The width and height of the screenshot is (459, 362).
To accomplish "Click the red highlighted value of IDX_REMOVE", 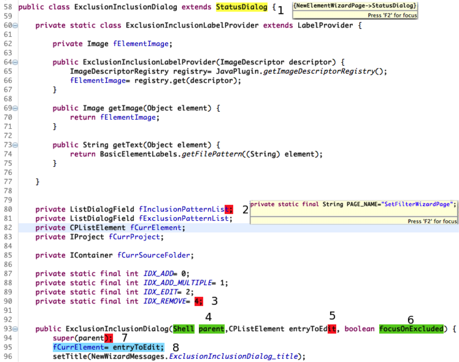I will click(x=198, y=301).
